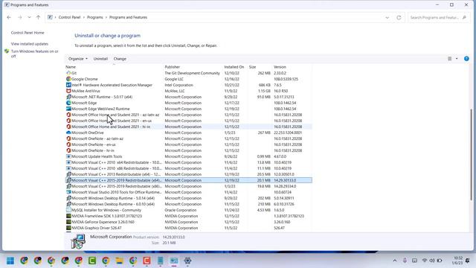Image resolution: width=476 pixels, height=268 pixels.
Task: Select Microsoft Windows Desktop Runtime - 5.0.14 (x64)
Action: coord(188,198)
